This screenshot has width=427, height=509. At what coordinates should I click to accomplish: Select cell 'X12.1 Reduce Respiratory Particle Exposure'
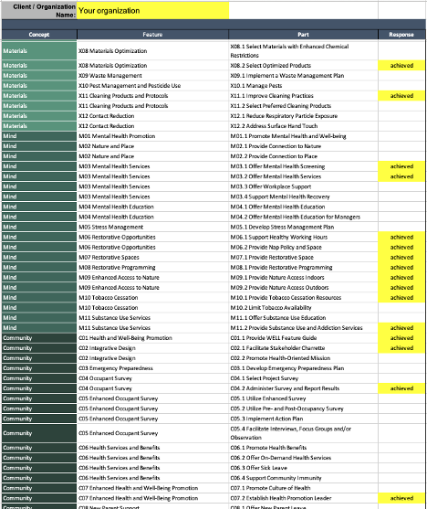pos(304,116)
